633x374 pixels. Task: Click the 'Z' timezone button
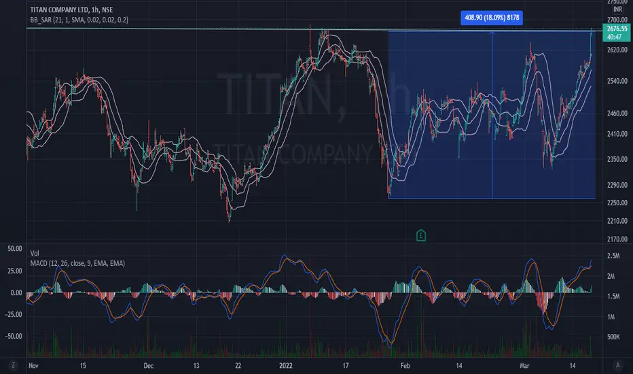13,365
